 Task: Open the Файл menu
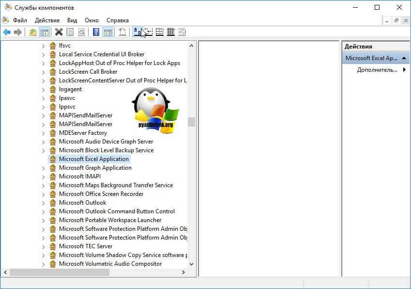click(20, 20)
